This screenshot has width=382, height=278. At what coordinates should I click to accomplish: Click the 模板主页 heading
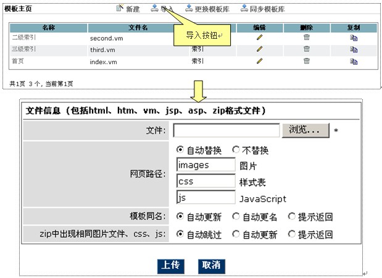(19, 9)
